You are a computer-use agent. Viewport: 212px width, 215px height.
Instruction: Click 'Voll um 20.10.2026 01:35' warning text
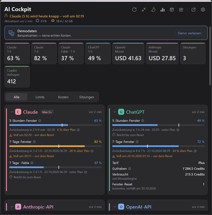144,156
